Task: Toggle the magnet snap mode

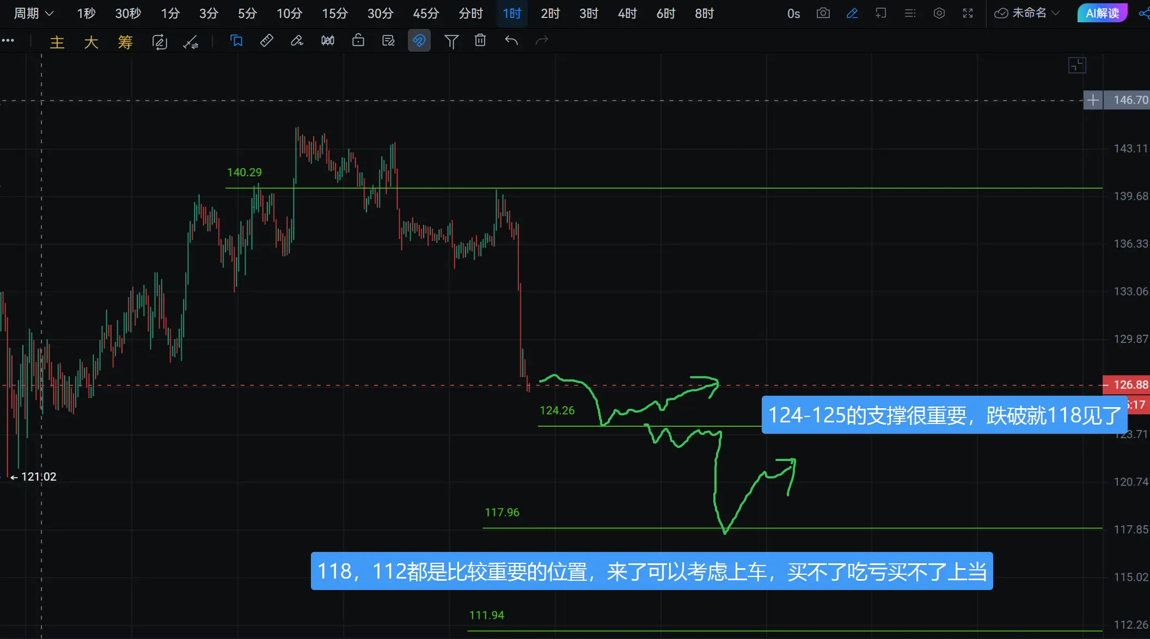Action: [419, 40]
